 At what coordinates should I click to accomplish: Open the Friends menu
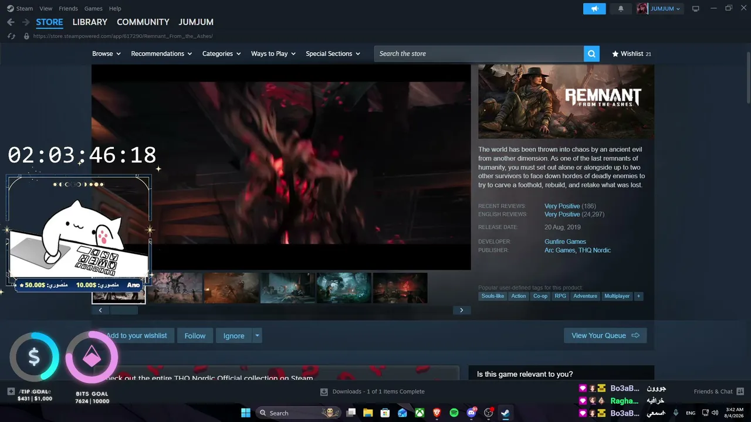point(68,9)
